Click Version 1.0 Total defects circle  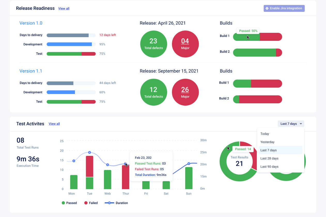153,44
